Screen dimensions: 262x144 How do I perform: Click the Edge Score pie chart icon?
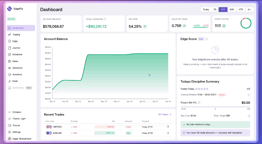click(x=215, y=50)
